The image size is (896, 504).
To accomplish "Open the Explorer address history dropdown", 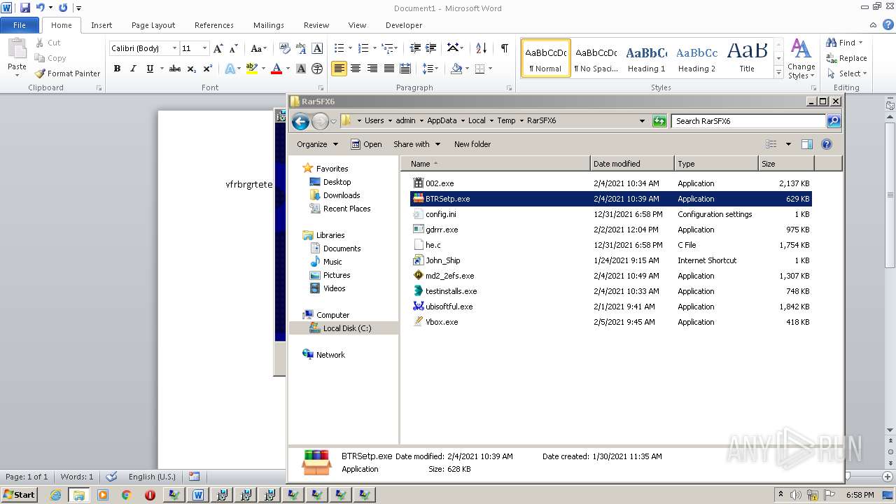I will pyautogui.click(x=642, y=121).
